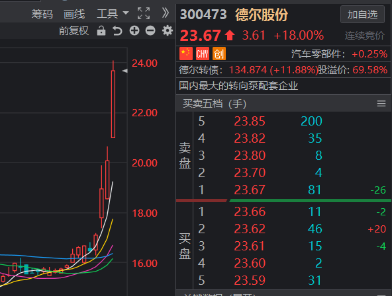Open the 筹码 chip distribution view
392x296 pixels.
click(42, 14)
